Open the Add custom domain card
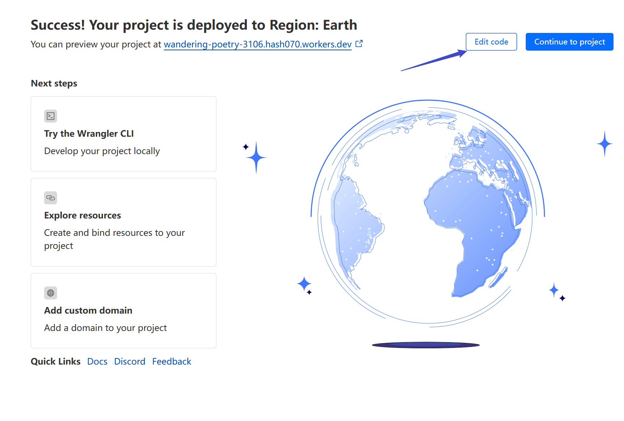 pyautogui.click(x=124, y=311)
